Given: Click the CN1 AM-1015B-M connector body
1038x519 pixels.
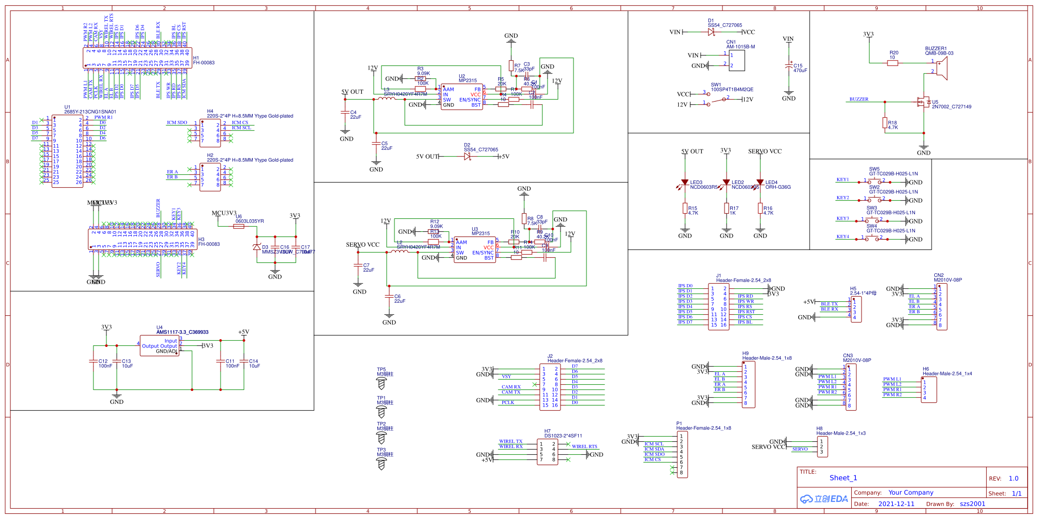Looking at the screenshot, I should click(x=736, y=61).
